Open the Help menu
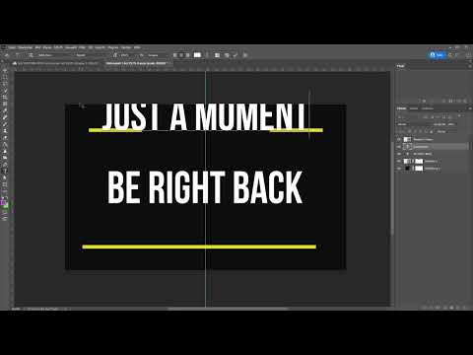 137,47
